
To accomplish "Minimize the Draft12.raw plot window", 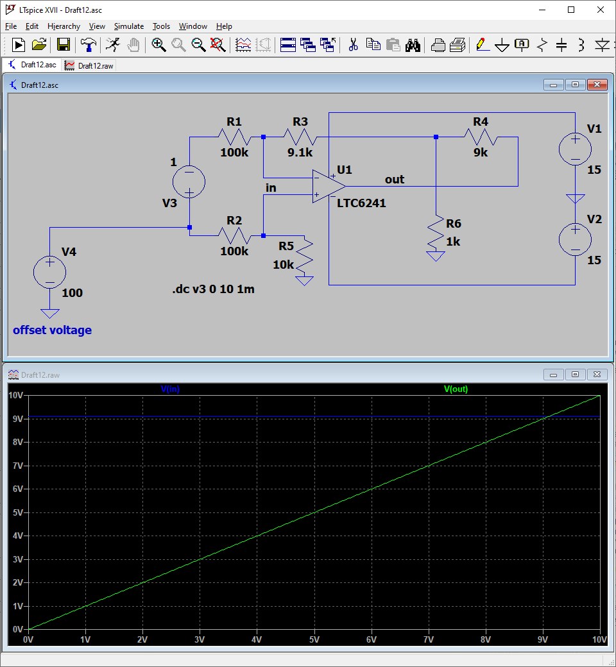I will (553, 375).
